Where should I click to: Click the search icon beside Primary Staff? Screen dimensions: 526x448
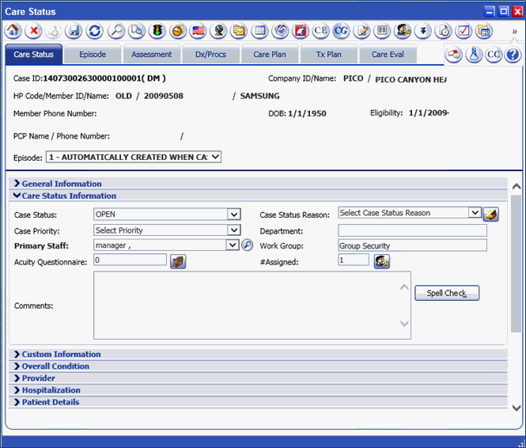[247, 245]
